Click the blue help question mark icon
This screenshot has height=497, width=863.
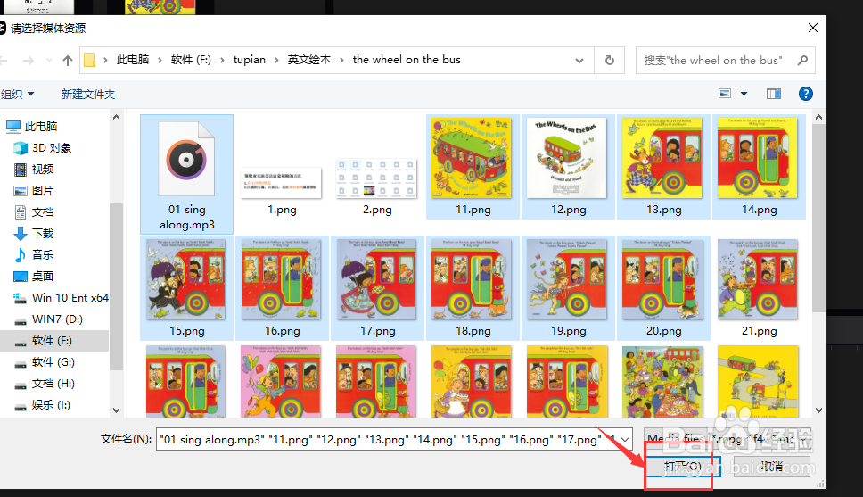pos(806,94)
